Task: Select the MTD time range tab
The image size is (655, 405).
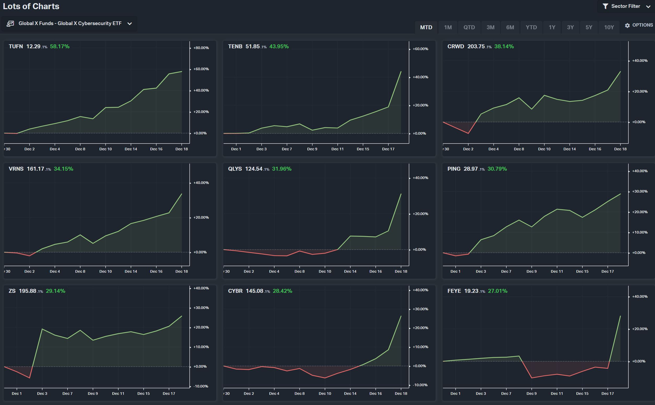Action: tap(426, 27)
